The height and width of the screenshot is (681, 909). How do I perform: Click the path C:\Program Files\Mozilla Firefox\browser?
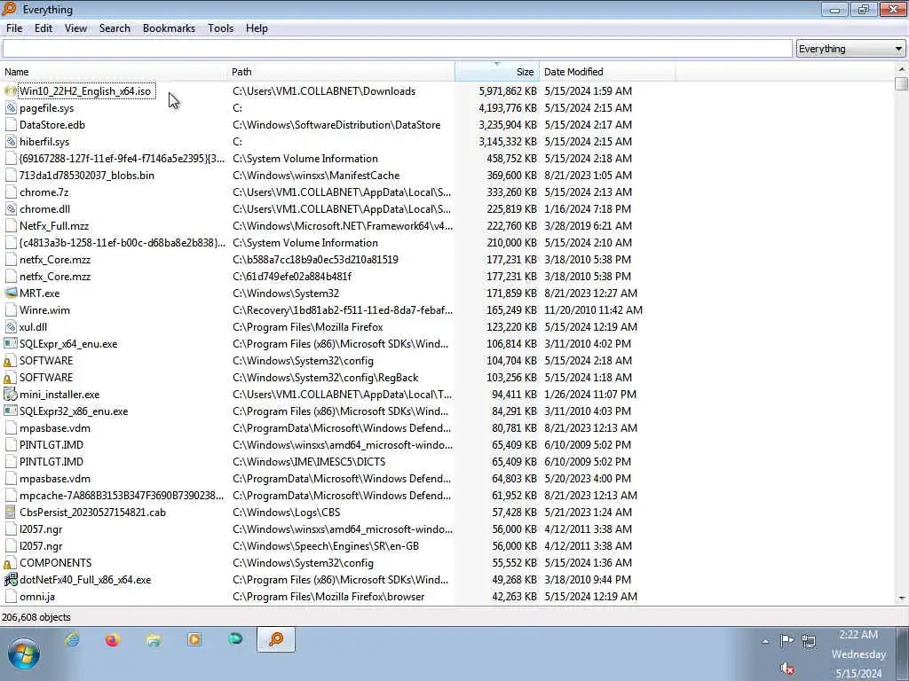328,597
